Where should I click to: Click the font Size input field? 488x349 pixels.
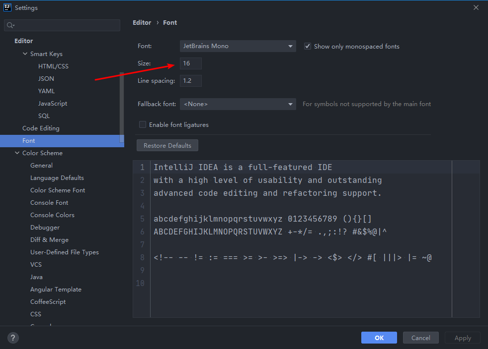[x=191, y=63]
